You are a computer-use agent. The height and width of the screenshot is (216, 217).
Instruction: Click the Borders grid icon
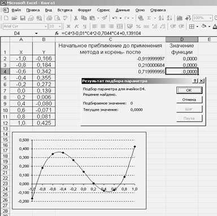click(192, 27)
